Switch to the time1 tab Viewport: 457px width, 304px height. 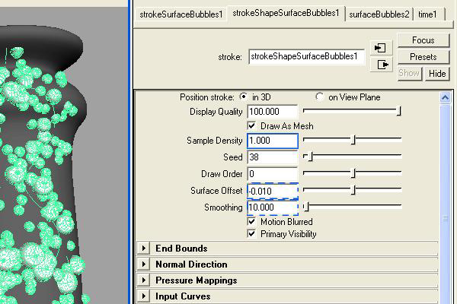coord(427,14)
